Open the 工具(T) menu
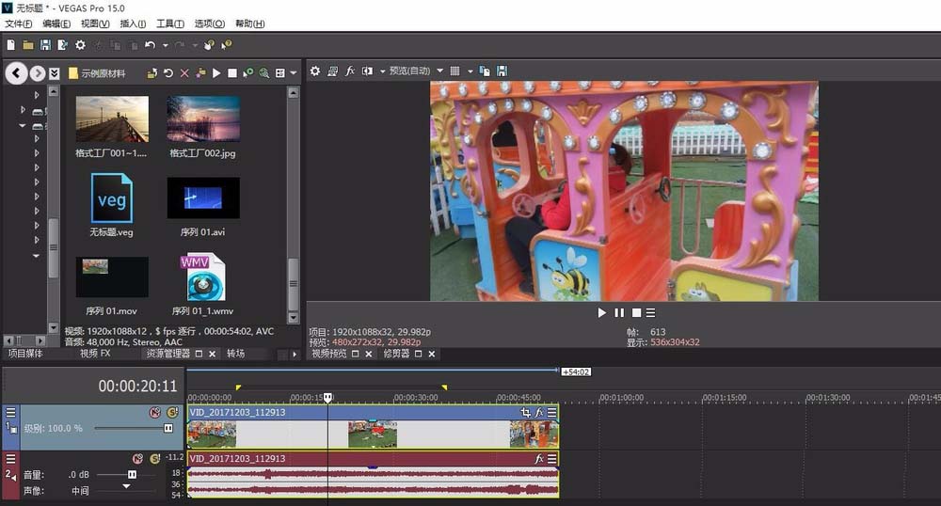Viewport: 941px width, 506px height. pyautogui.click(x=170, y=24)
